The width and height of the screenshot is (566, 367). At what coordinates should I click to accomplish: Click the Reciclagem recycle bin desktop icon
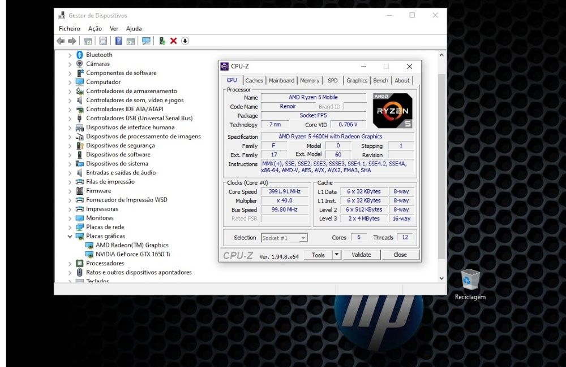470,279
